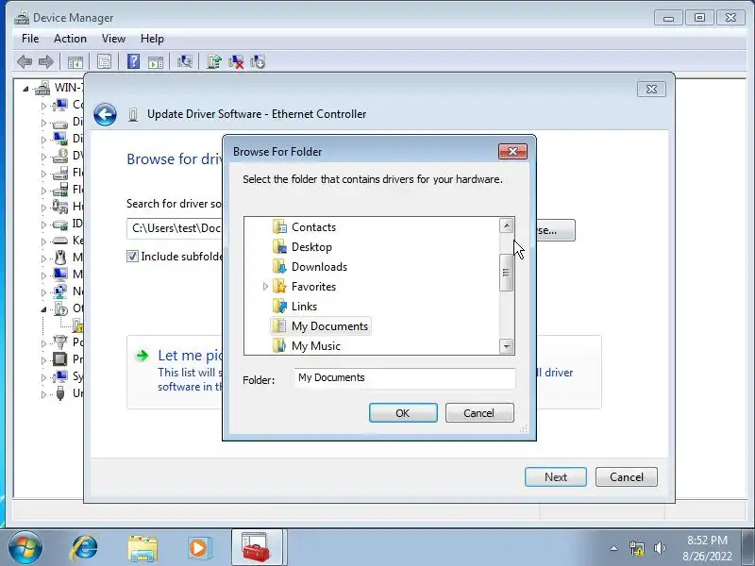The image size is (755, 566).
Task: Click the mouse device category icon in tree
Action: click(60, 258)
